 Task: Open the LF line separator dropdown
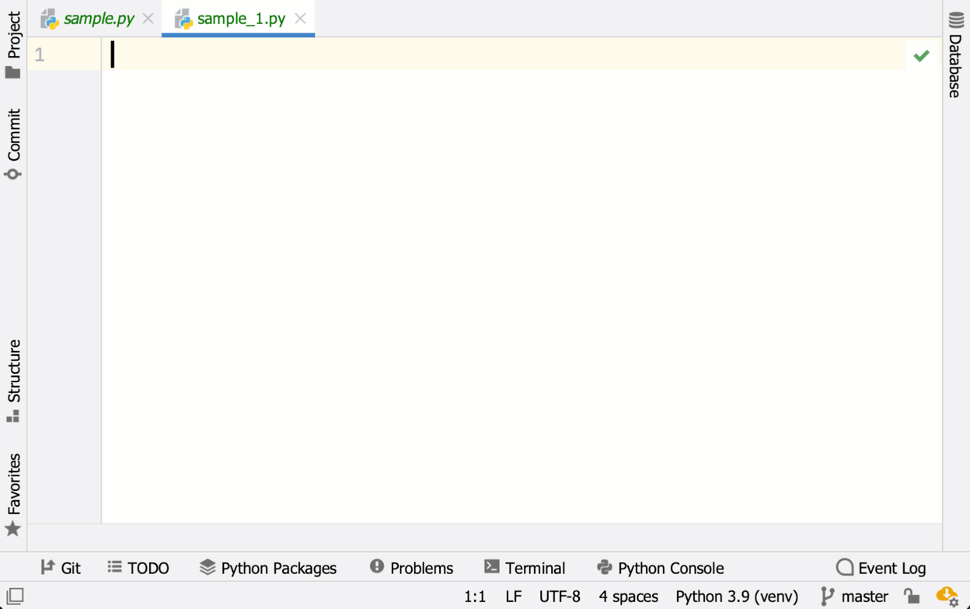point(513,597)
